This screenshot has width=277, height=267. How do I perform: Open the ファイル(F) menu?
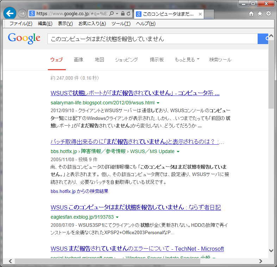coord(21,24)
